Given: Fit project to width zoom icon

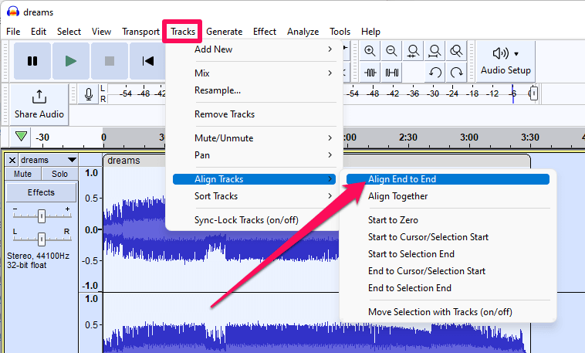Looking at the screenshot, I should coord(435,51).
